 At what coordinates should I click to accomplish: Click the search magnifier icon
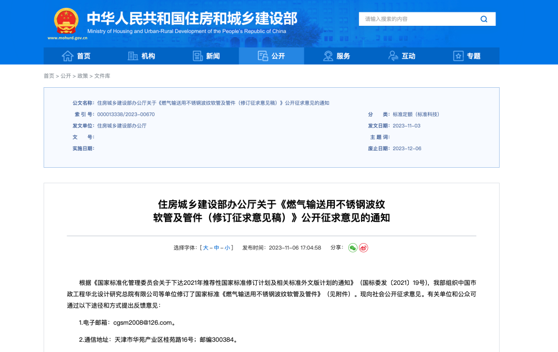point(484,19)
